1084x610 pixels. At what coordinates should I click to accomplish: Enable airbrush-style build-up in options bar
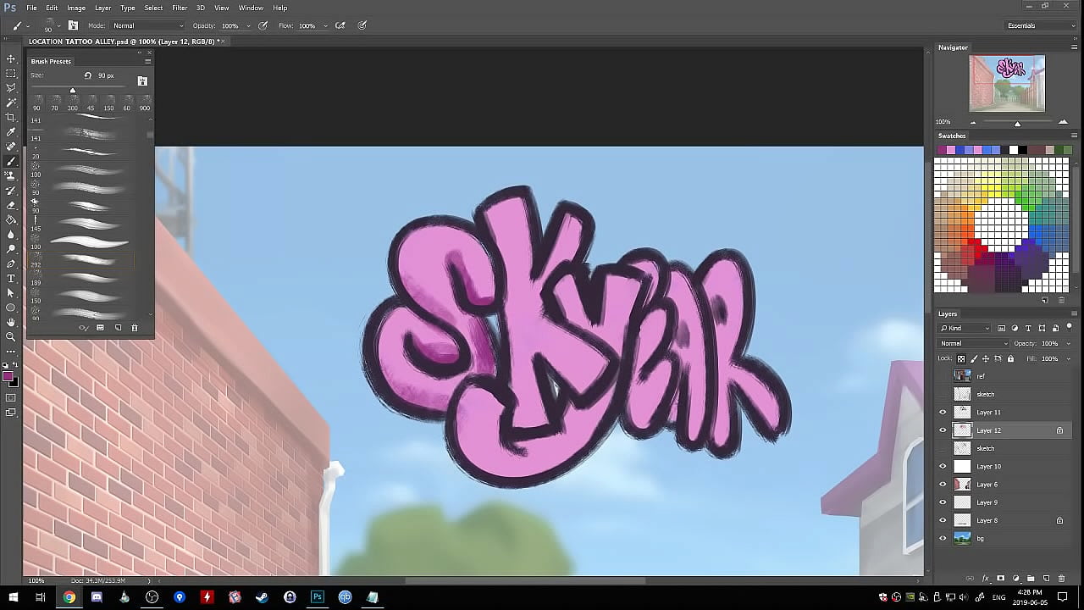coord(340,25)
